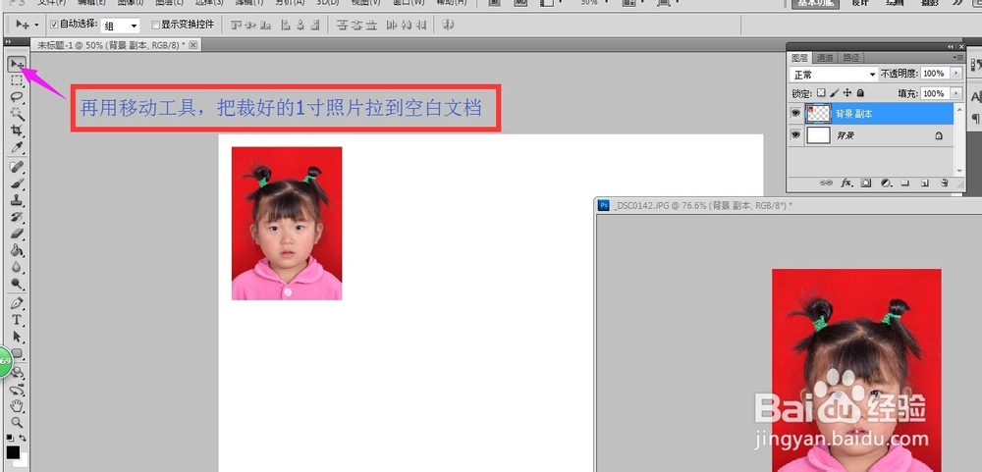Image resolution: width=982 pixels, height=472 pixels.
Task: Select the Clone Stamp tool
Action: pyautogui.click(x=17, y=200)
